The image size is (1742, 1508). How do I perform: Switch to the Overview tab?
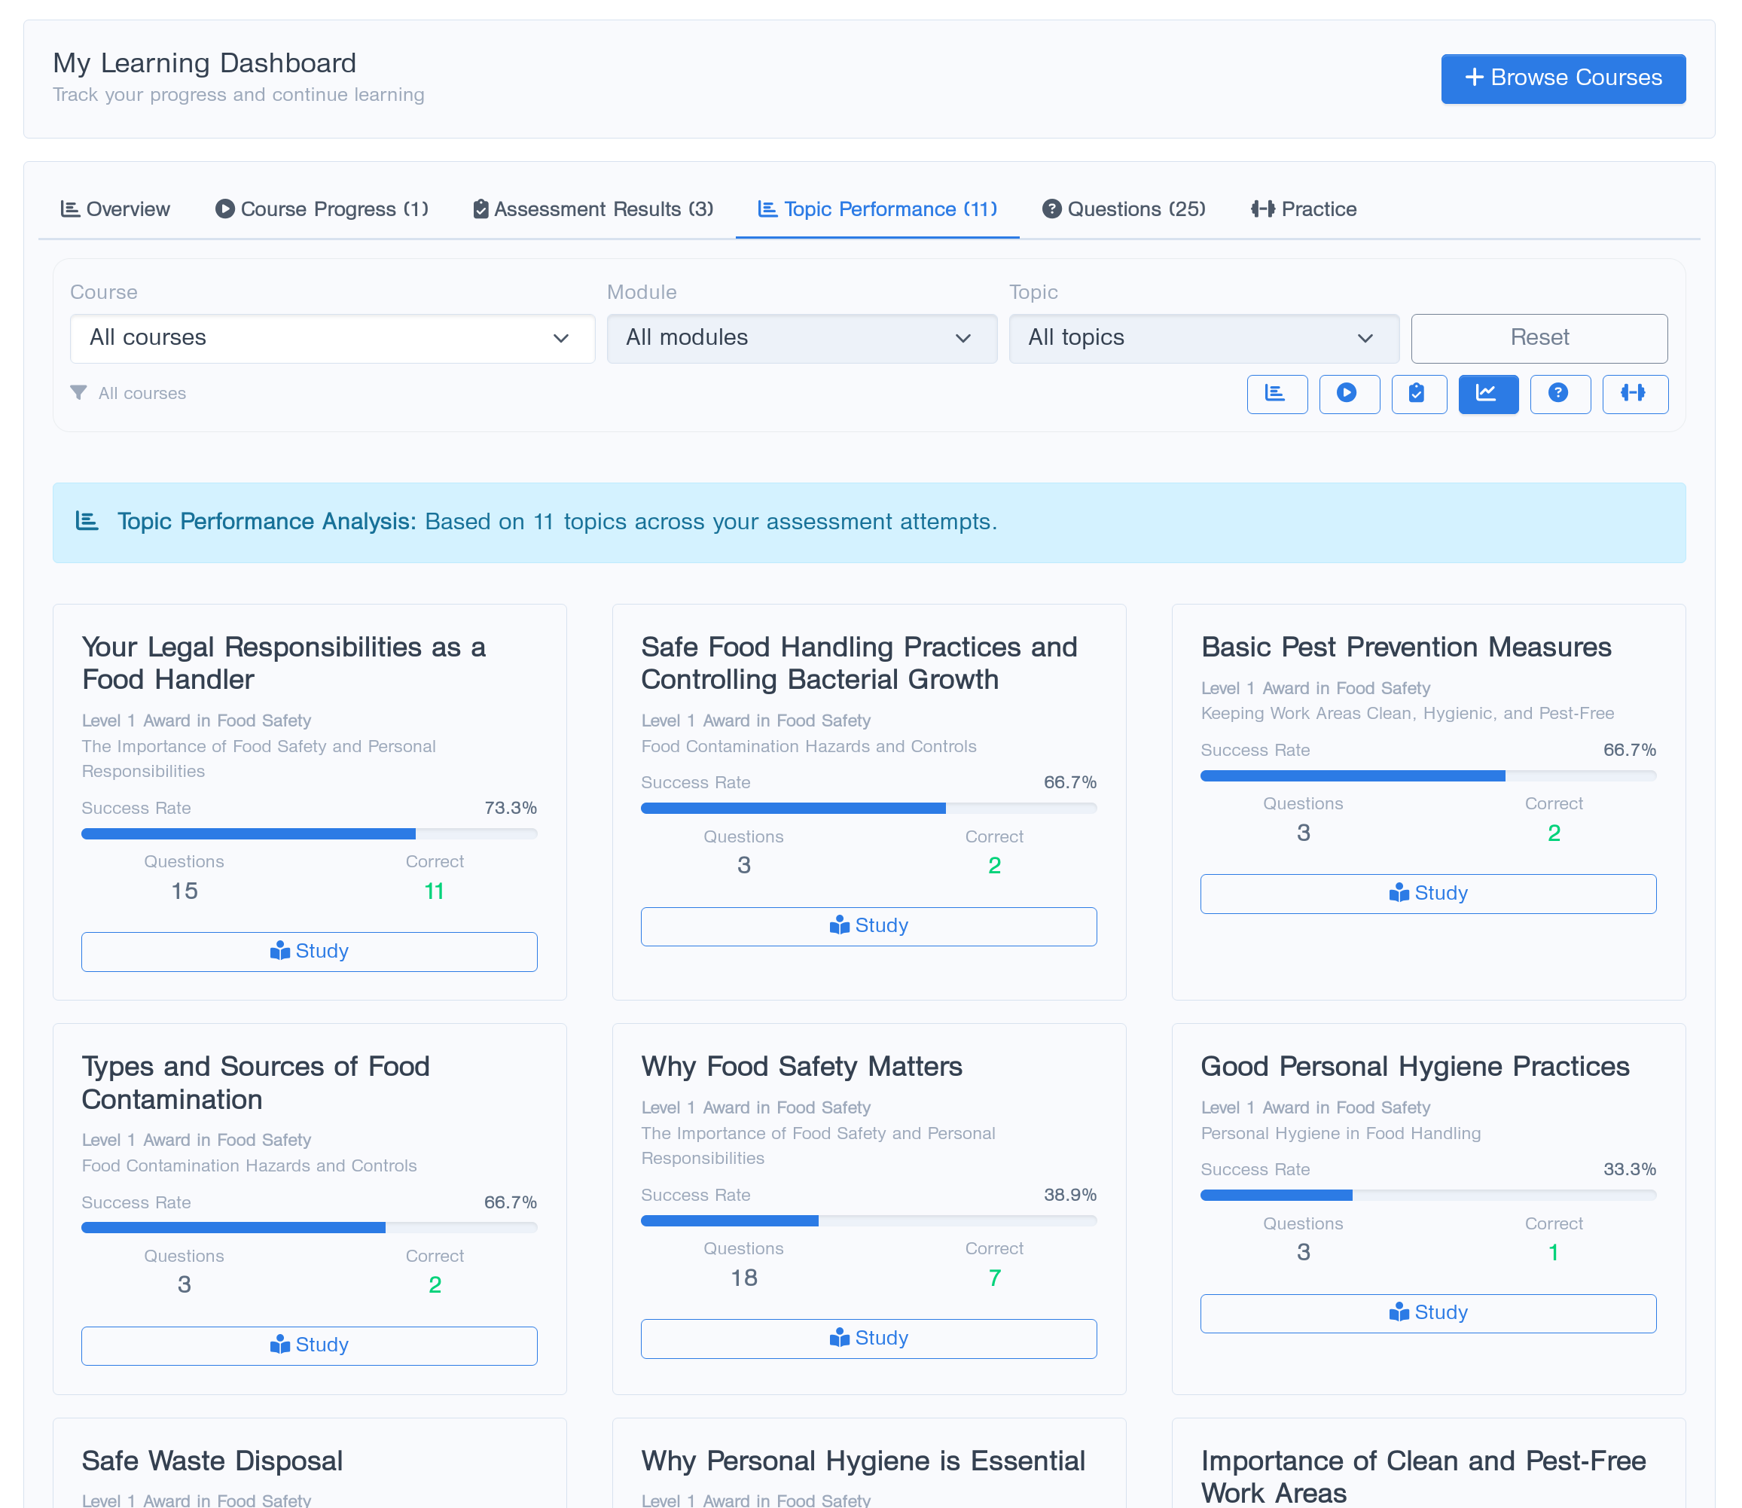115,209
